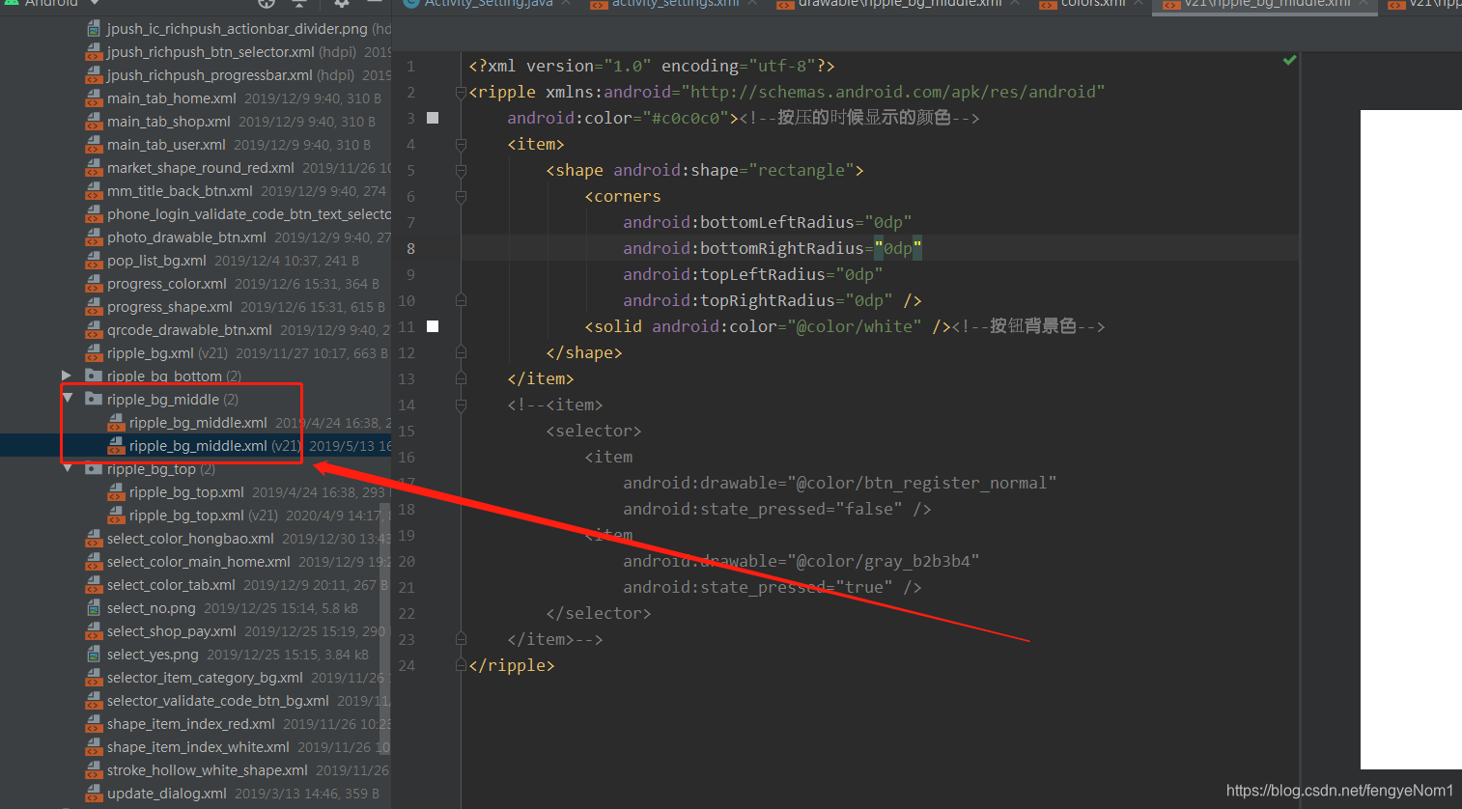Click the green inspection checkmark in editor
Viewport: 1462px width, 809px height.
point(1289,60)
